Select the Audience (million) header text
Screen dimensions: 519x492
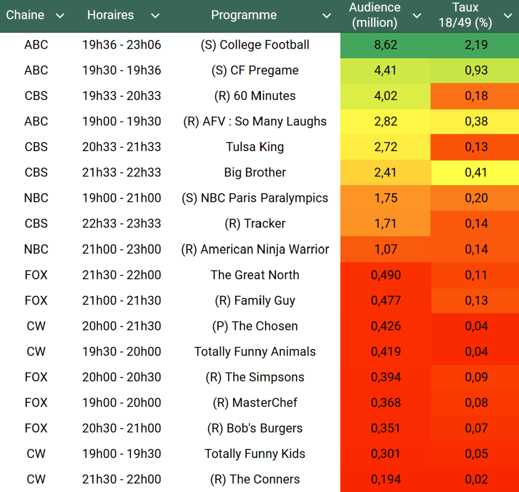(x=375, y=15)
